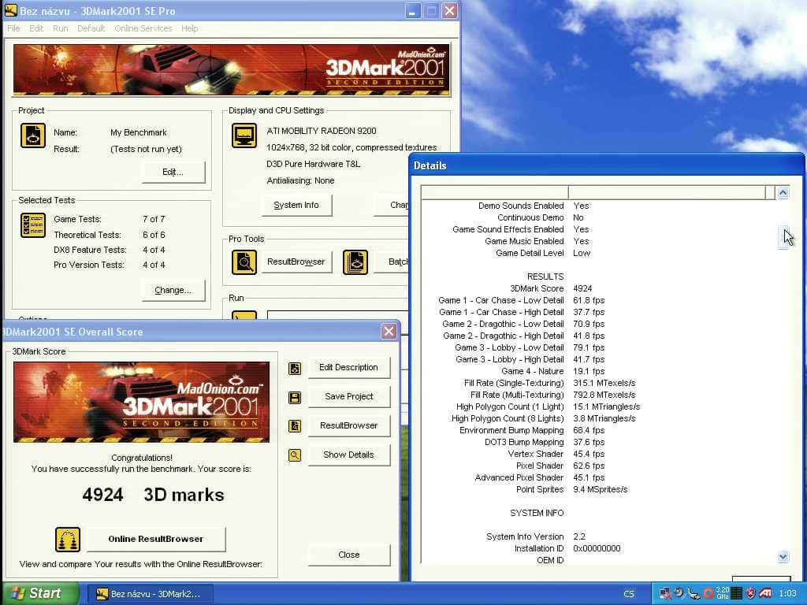Open the File menu
Image resolution: width=807 pixels, height=605 pixels.
coord(13,28)
